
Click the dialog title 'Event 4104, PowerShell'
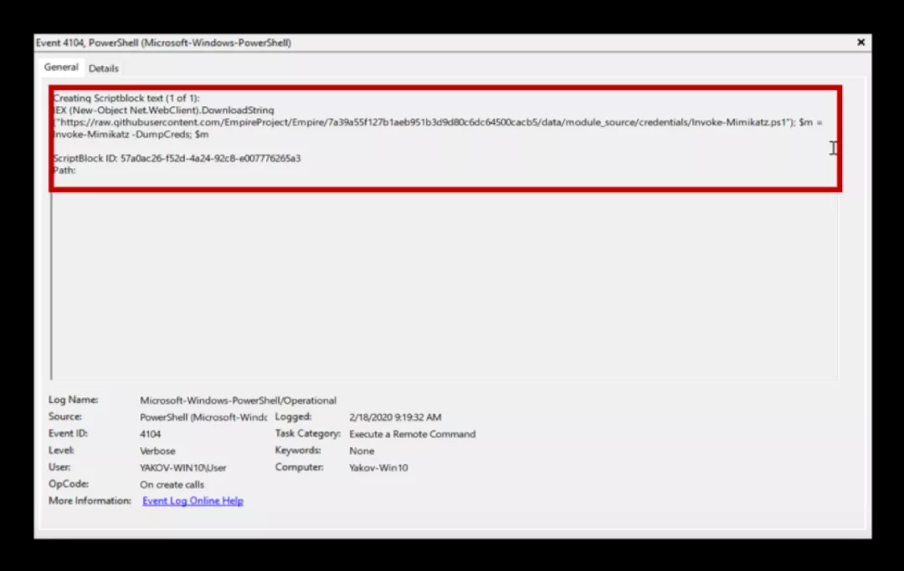click(x=164, y=43)
